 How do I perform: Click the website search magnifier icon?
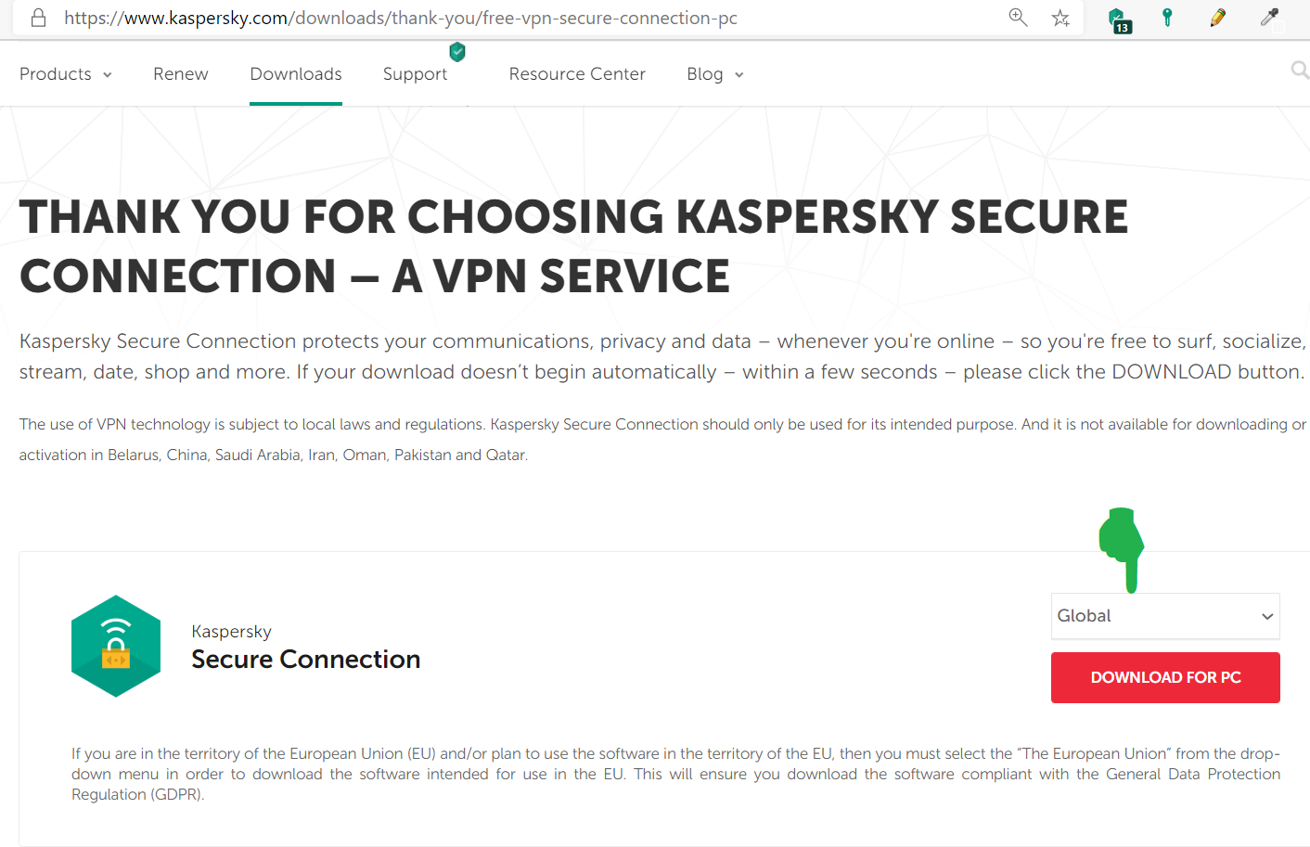(x=1300, y=71)
